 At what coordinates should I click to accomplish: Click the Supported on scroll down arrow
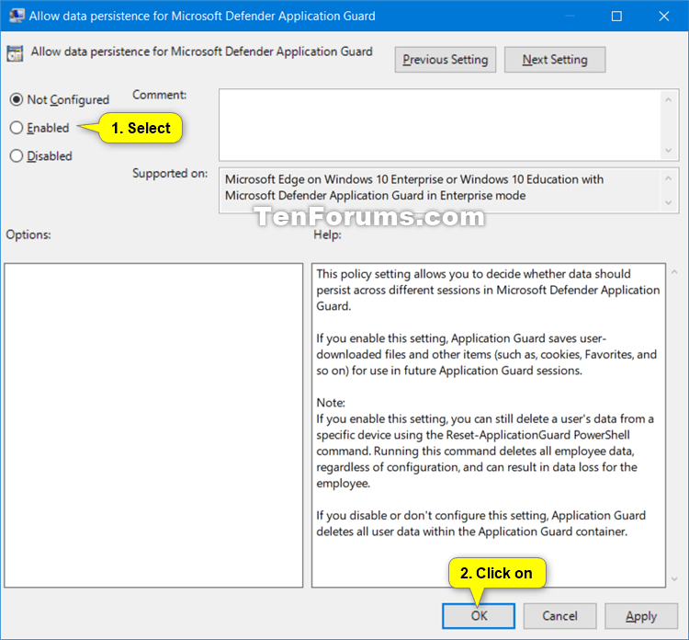click(x=669, y=203)
